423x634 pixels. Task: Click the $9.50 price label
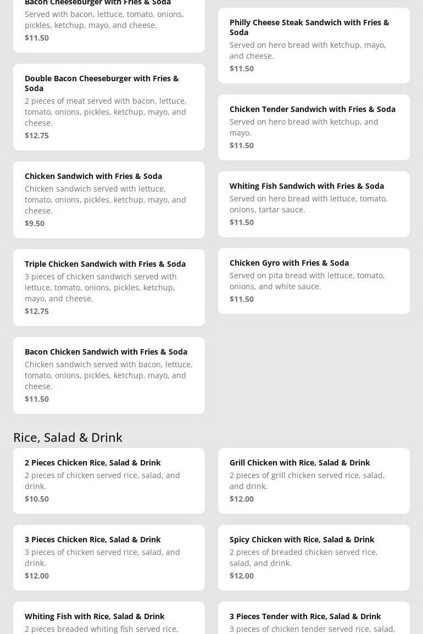coord(35,223)
